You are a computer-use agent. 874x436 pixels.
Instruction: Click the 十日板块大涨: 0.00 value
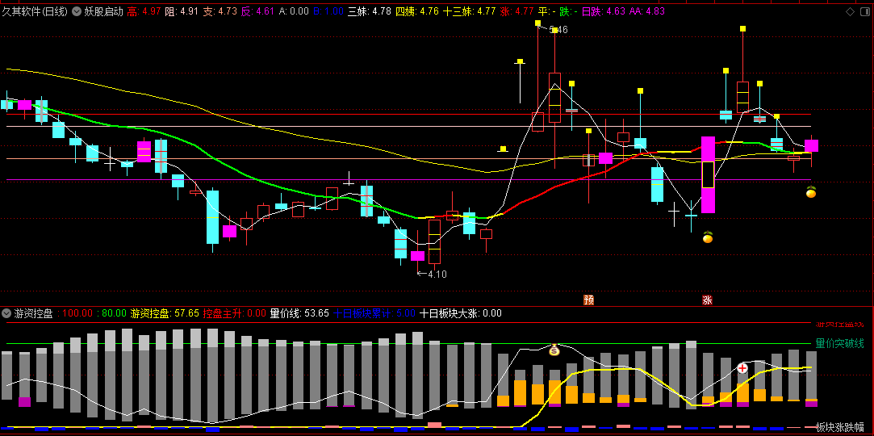(461, 313)
